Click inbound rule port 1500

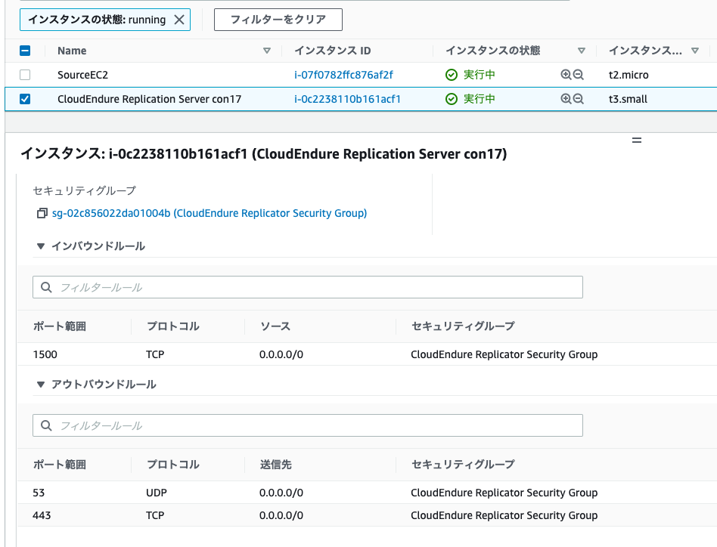[45, 354]
